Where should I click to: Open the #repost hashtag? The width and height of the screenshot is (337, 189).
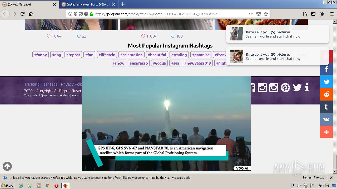coord(73,55)
